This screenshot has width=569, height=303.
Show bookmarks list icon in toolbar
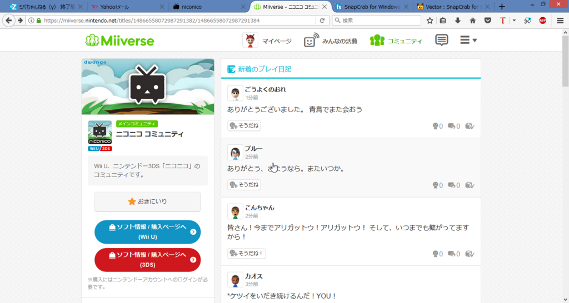[443, 21]
